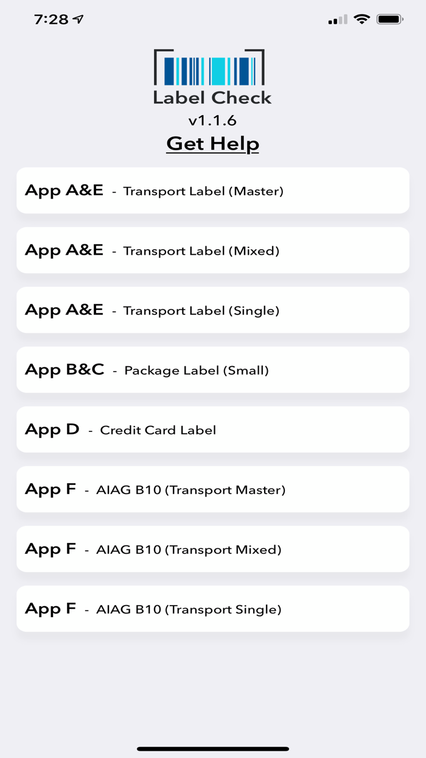Viewport: 426px width, 758px height.
Task: Open App A&E Transport Label (Mixed)
Action: (x=212, y=250)
